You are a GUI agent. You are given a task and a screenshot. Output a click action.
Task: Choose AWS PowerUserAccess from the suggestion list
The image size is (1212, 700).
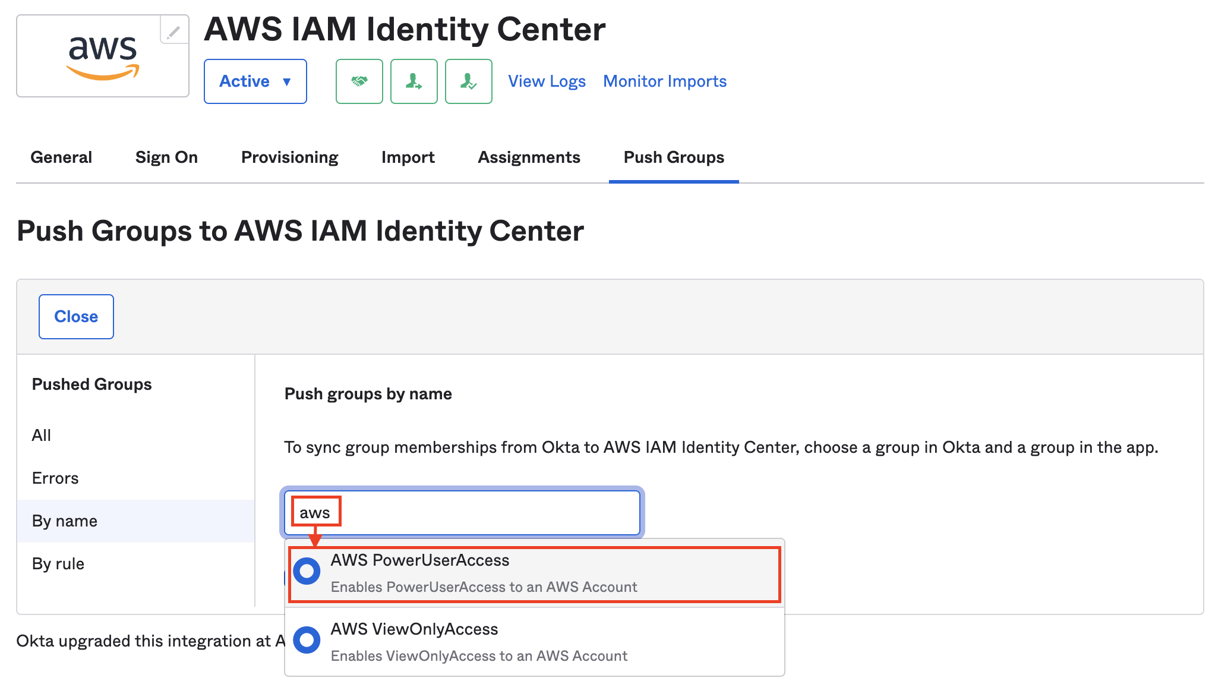click(534, 574)
